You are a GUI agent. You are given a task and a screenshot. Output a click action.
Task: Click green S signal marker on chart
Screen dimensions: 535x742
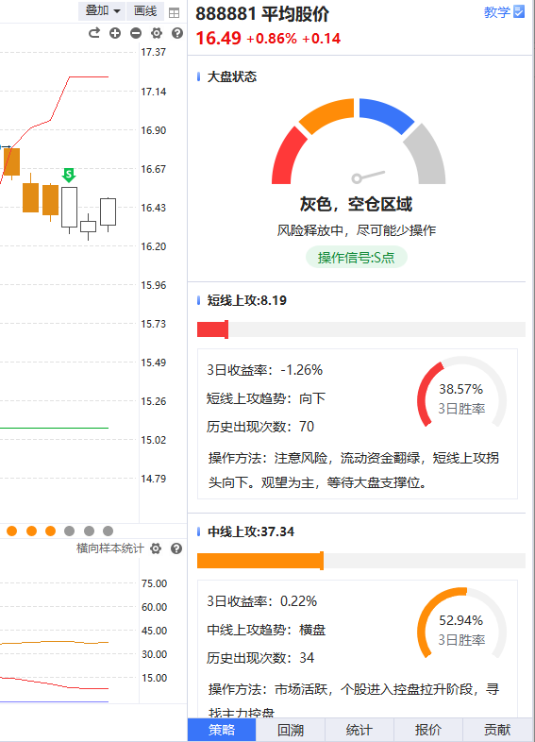pyautogui.click(x=69, y=175)
